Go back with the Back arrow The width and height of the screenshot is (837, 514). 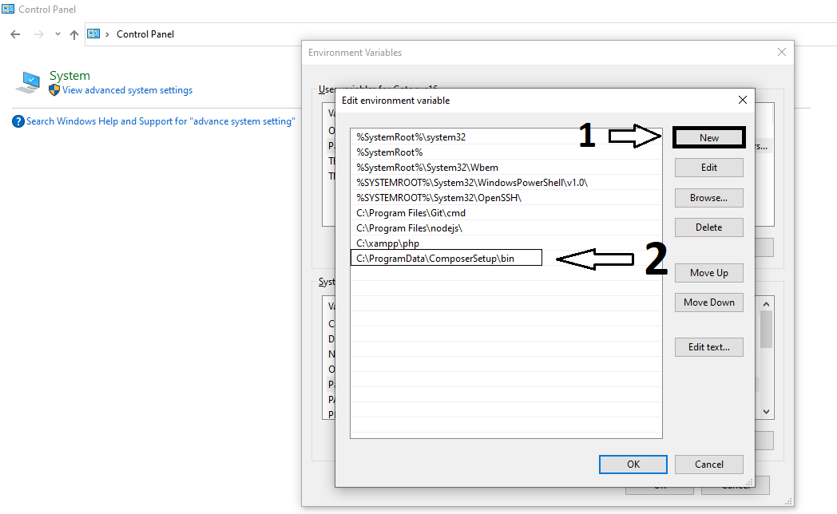[x=15, y=34]
